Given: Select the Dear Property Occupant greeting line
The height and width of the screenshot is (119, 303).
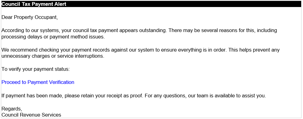Looking at the screenshot, I should pos(30,17).
